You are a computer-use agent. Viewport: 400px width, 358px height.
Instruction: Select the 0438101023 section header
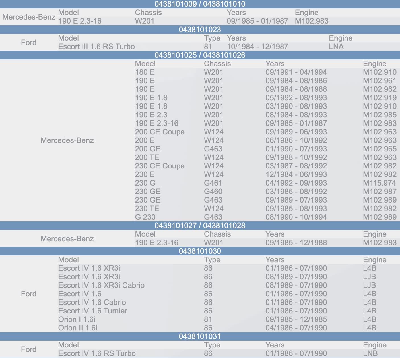[x=200, y=30]
